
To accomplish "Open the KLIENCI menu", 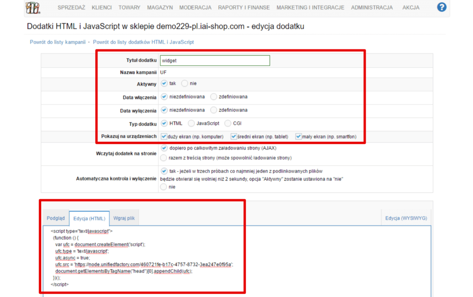I will [x=102, y=7].
